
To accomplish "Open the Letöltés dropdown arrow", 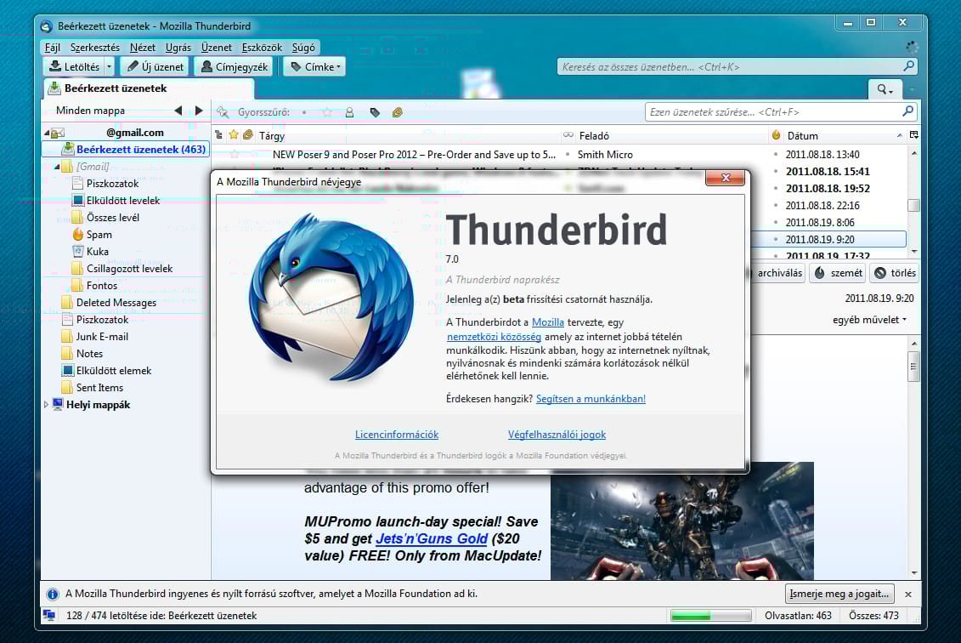I will pyautogui.click(x=109, y=66).
